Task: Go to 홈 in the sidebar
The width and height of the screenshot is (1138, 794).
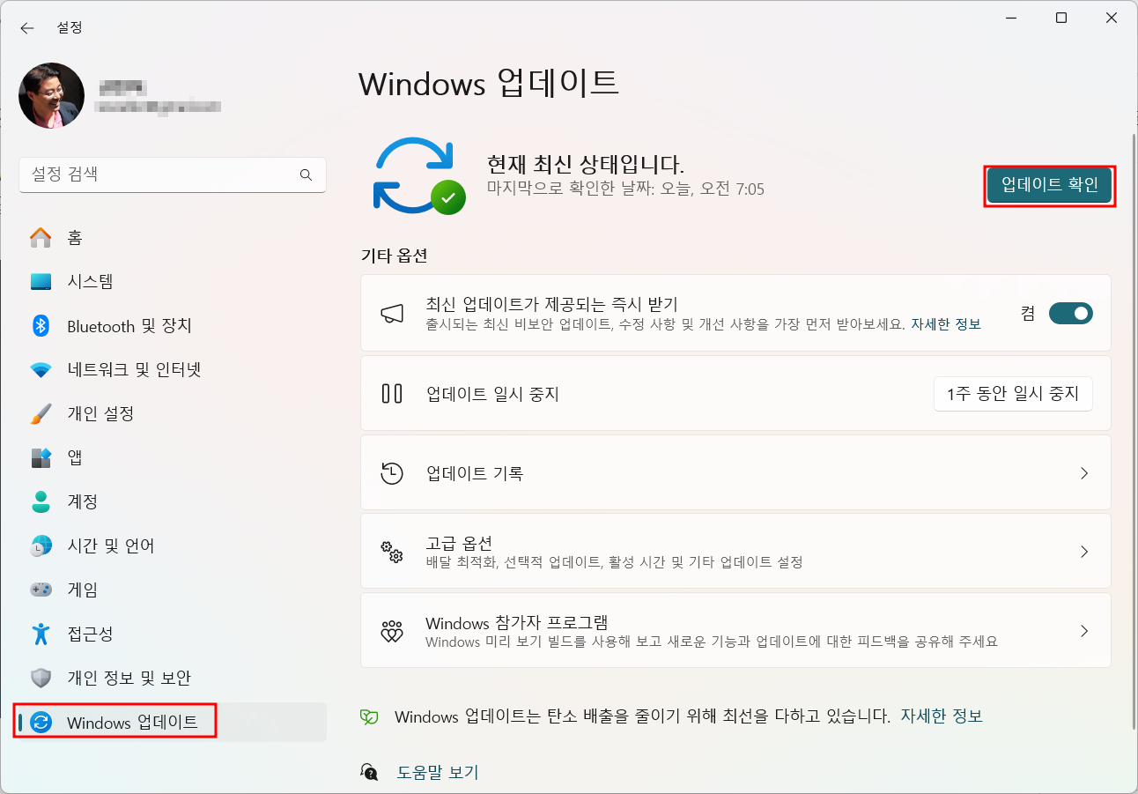Action: tap(173, 237)
